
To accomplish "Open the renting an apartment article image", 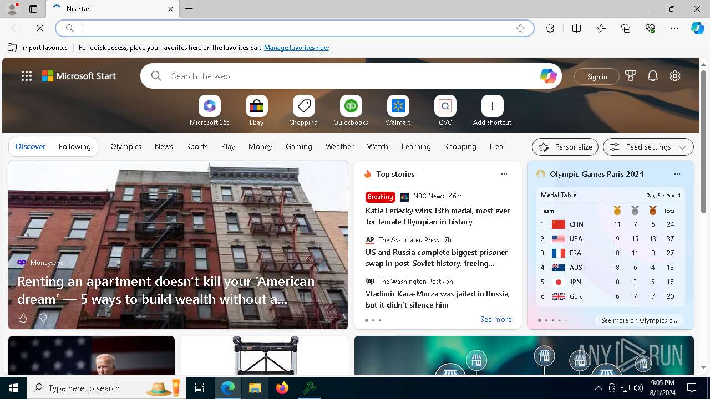I will [178, 245].
